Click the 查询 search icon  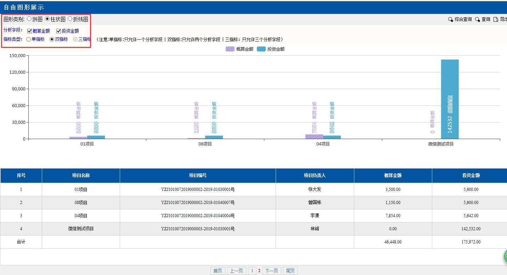click(478, 20)
